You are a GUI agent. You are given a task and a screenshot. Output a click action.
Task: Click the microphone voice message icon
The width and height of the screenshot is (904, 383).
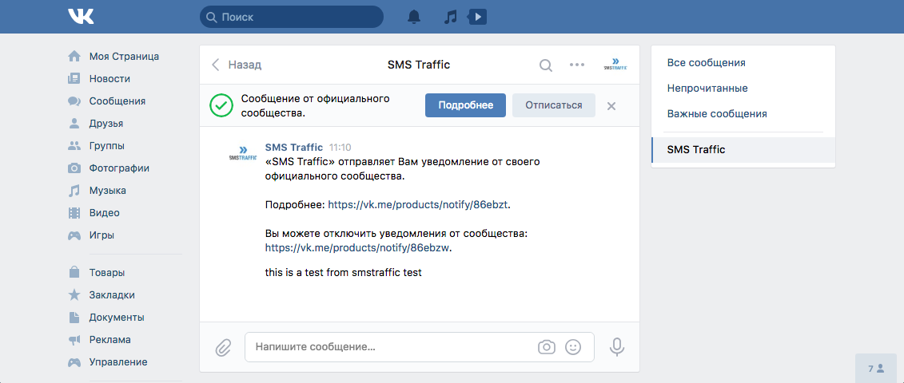(617, 347)
